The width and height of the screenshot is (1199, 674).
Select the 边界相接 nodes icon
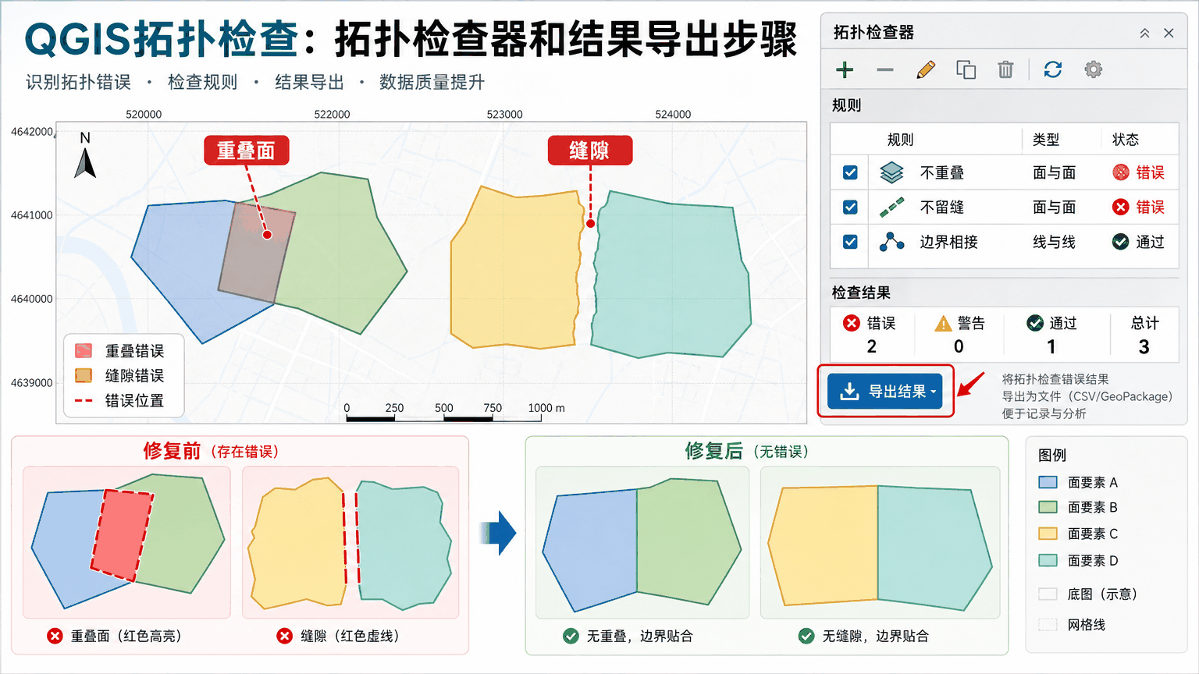pyautogui.click(x=891, y=242)
